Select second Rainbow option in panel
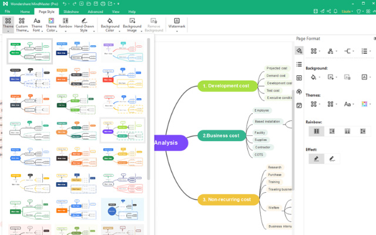This screenshot has height=235, width=376. 332,131
